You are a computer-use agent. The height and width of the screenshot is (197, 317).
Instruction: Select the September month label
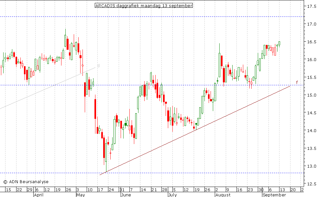pos(274,195)
